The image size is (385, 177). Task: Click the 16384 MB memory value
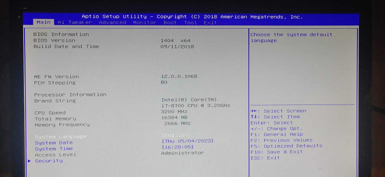174,118
